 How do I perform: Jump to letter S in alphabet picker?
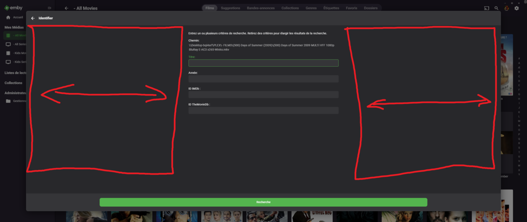pyautogui.click(x=520, y=147)
